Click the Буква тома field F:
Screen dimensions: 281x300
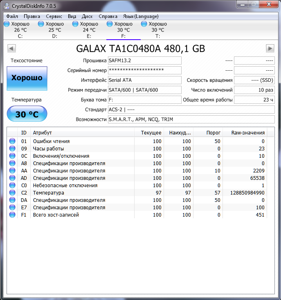coord(145,100)
